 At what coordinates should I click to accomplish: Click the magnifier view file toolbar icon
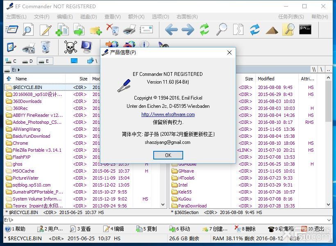[x=28, y=29]
